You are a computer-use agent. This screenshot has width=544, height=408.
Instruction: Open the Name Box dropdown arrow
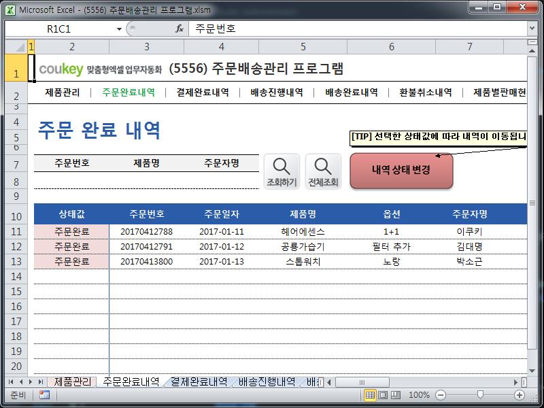point(119,29)
